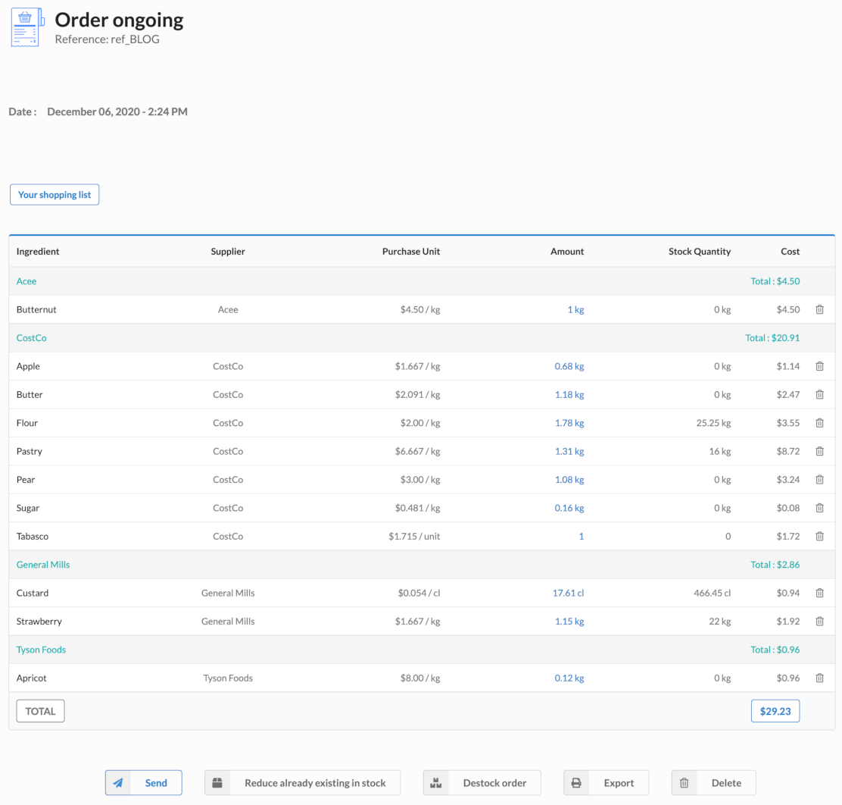
Task: Click trash icon on Delete button
Action: click(684, 782)
